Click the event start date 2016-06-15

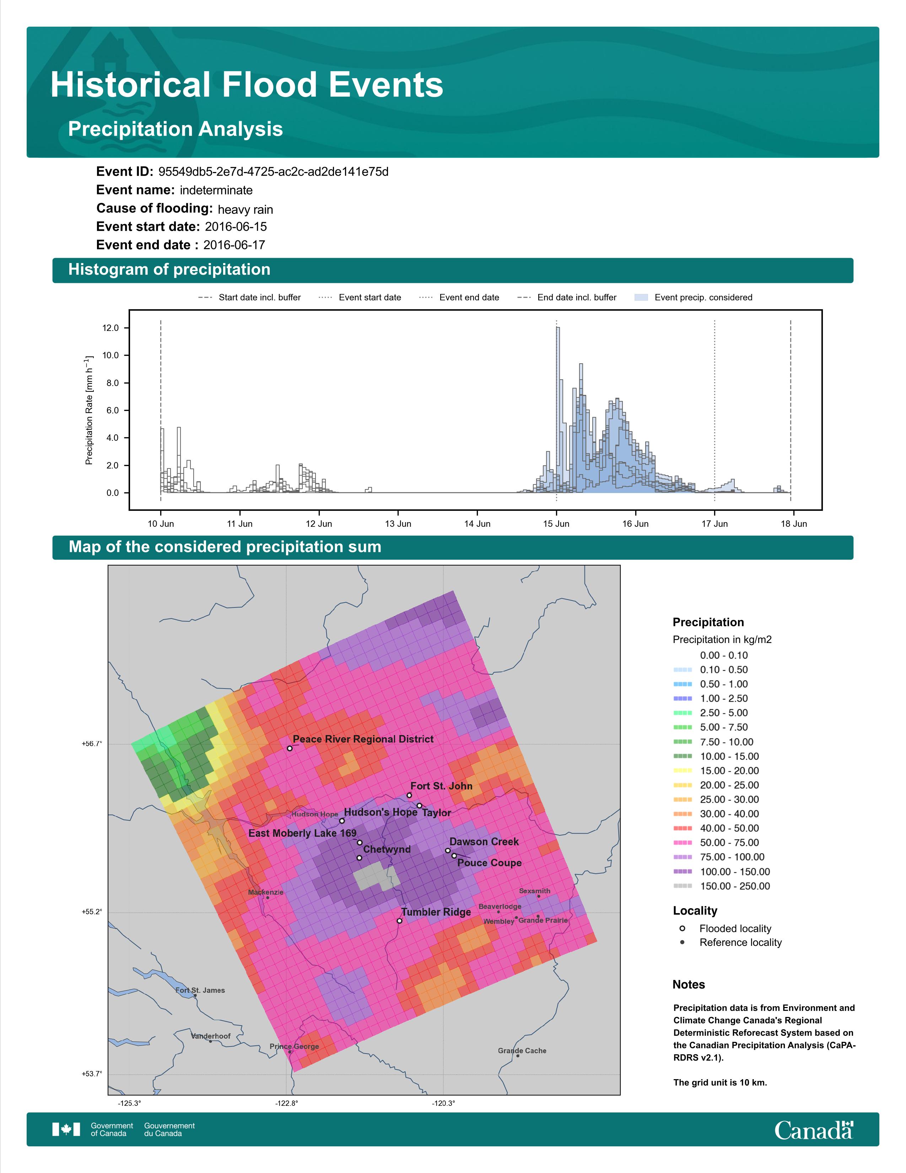(x=236, y=227)
